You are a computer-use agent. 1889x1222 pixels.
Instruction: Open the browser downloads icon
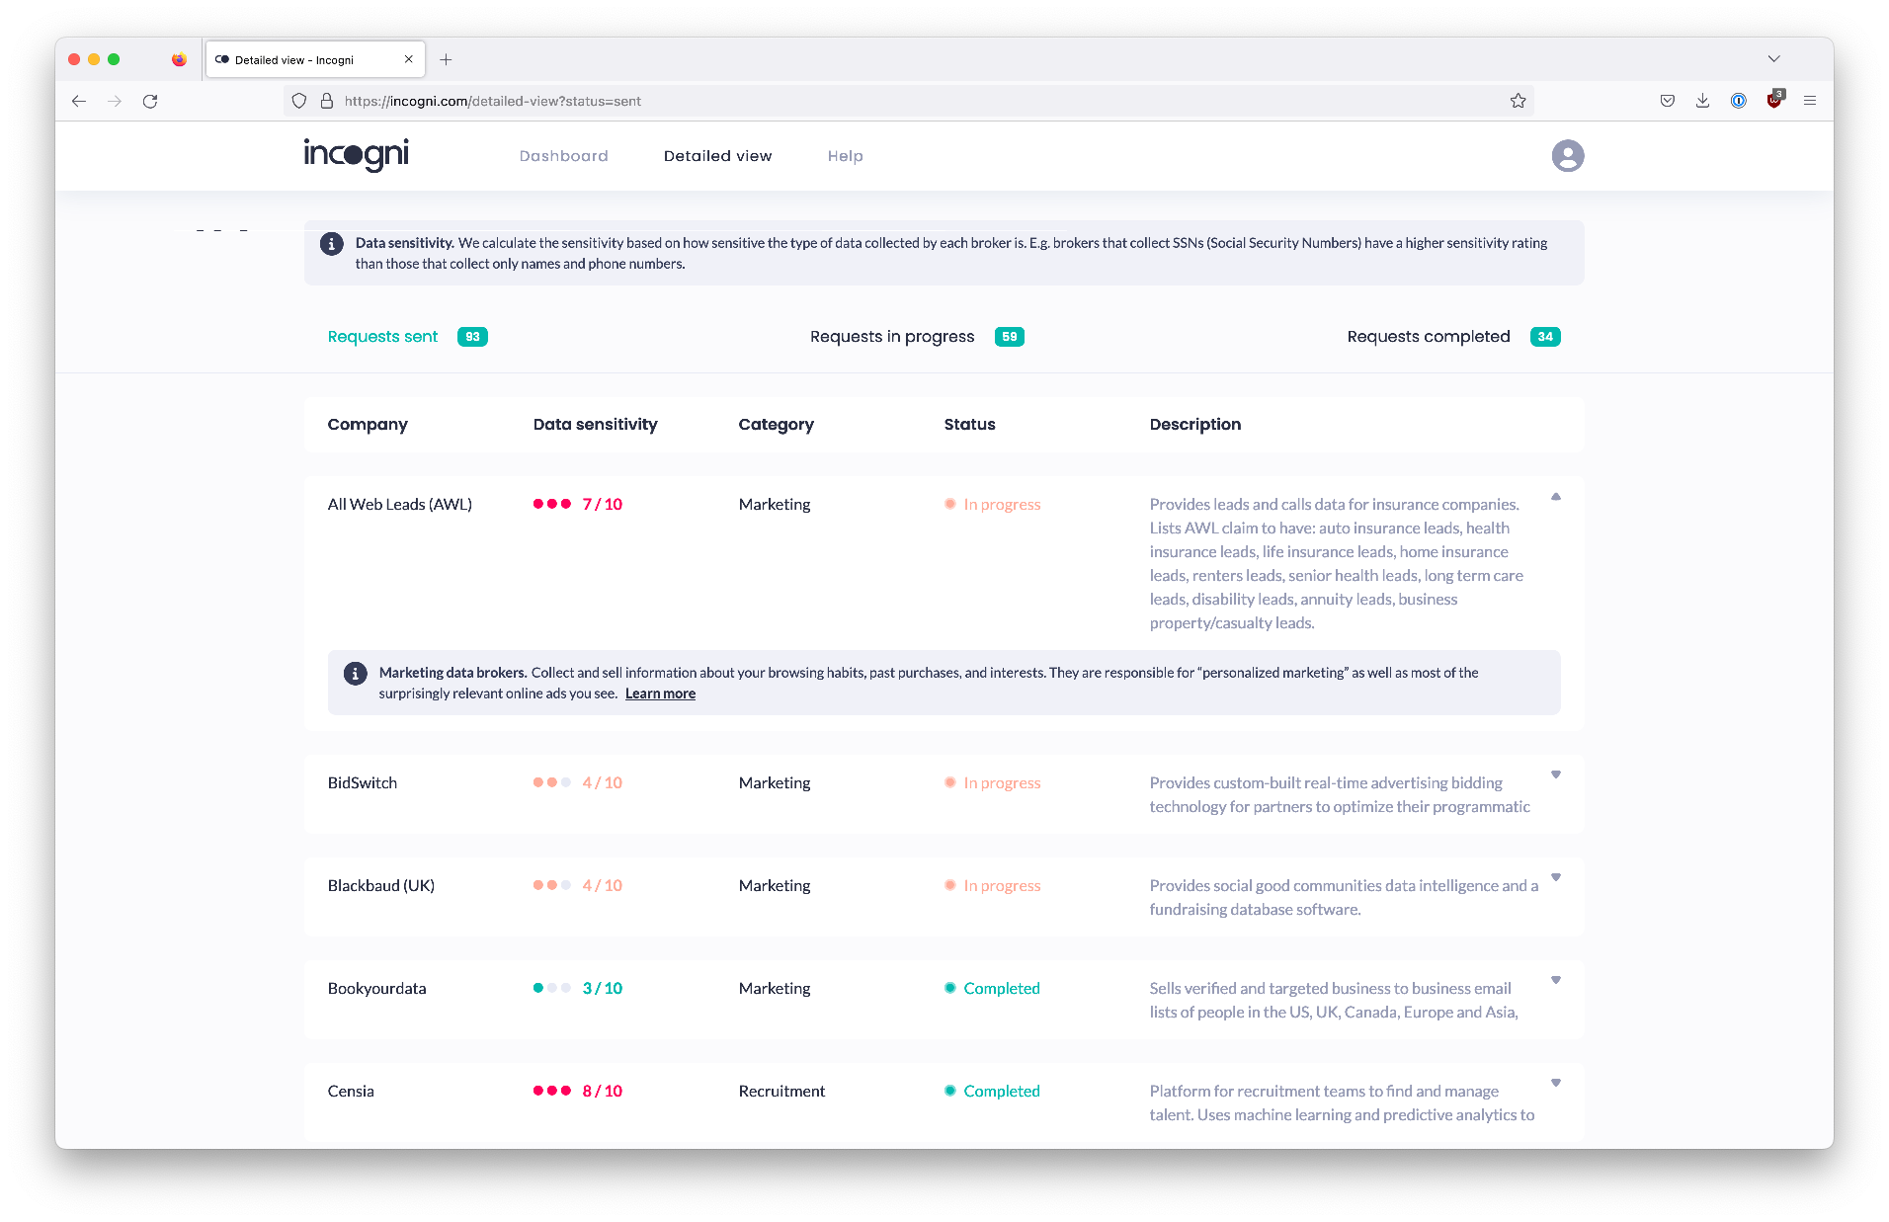(1702, 100)
